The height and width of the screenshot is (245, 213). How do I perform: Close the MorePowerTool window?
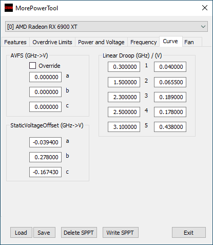coord(205,8)
